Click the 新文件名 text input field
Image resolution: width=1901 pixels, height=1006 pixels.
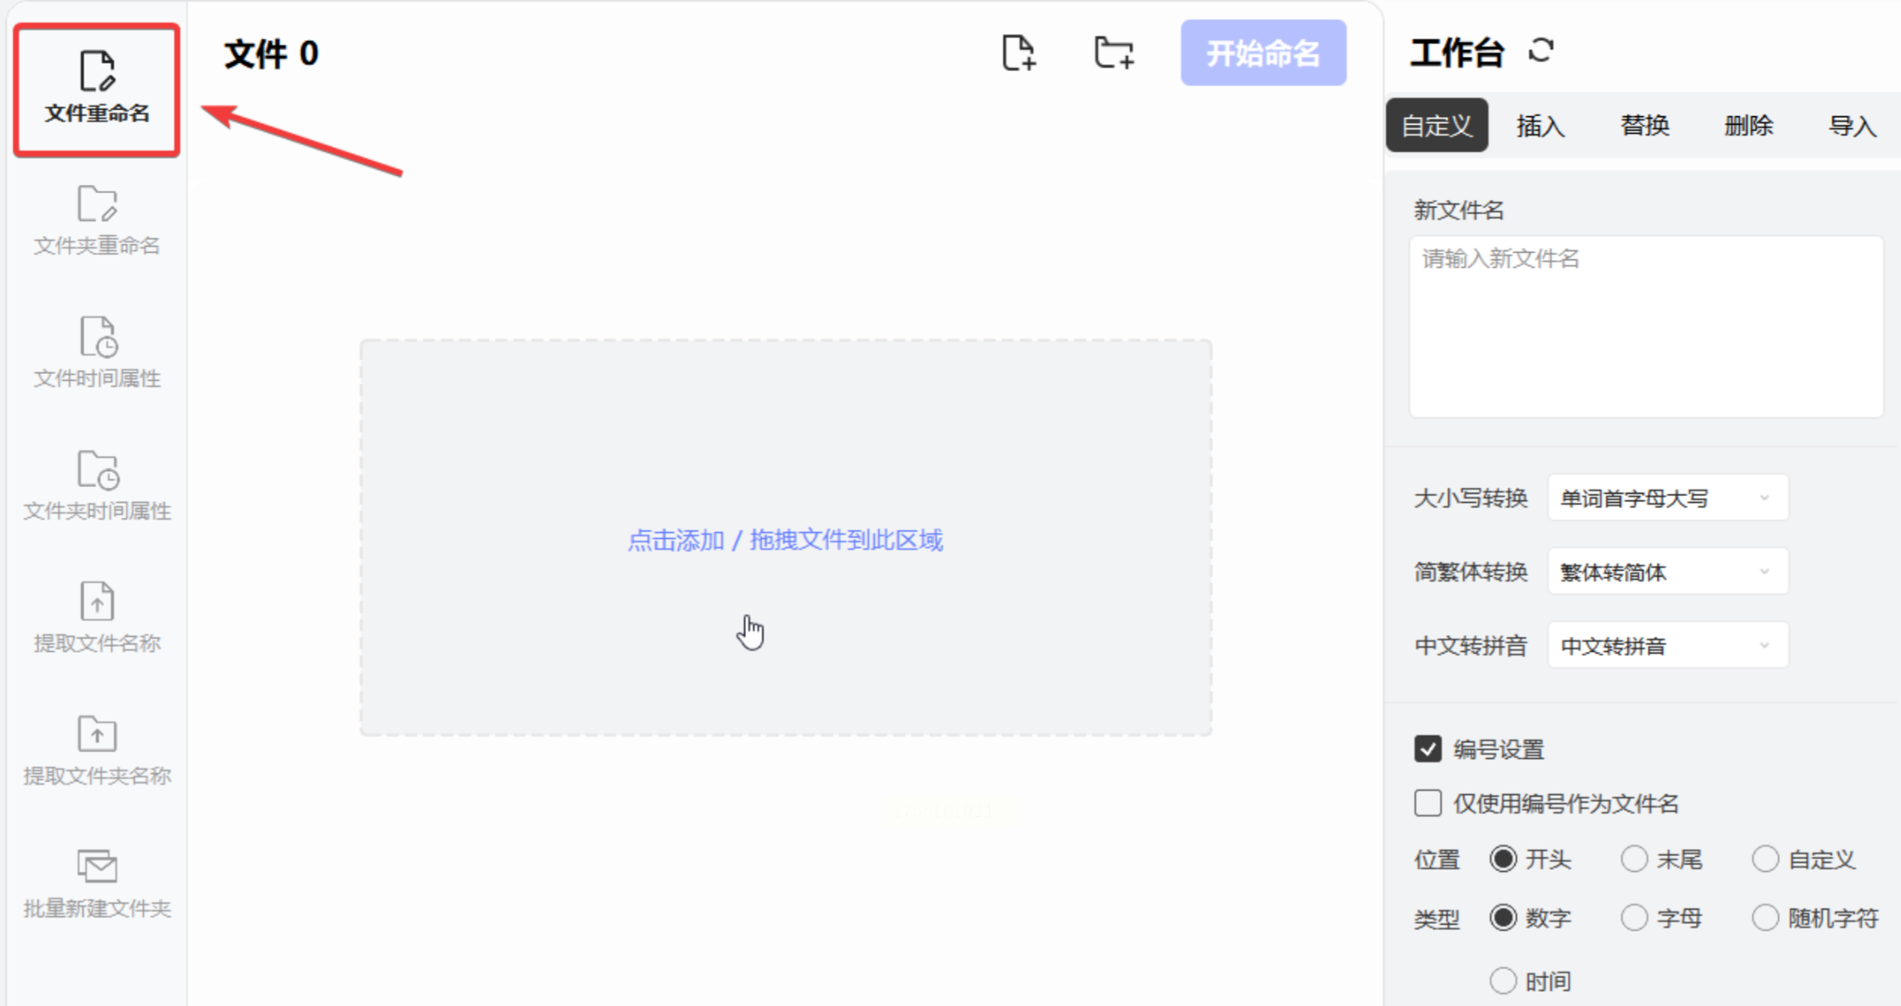pyautogui.click(x=1646, y=326)
